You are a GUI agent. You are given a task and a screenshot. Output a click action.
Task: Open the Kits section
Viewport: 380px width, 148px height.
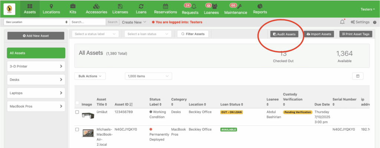72,9
